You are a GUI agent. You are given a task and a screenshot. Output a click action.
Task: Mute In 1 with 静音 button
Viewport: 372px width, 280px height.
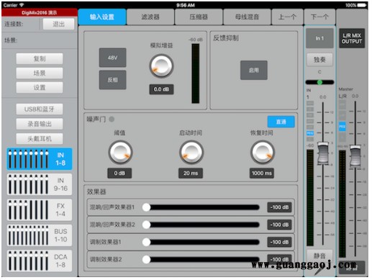tap(319, 256)
